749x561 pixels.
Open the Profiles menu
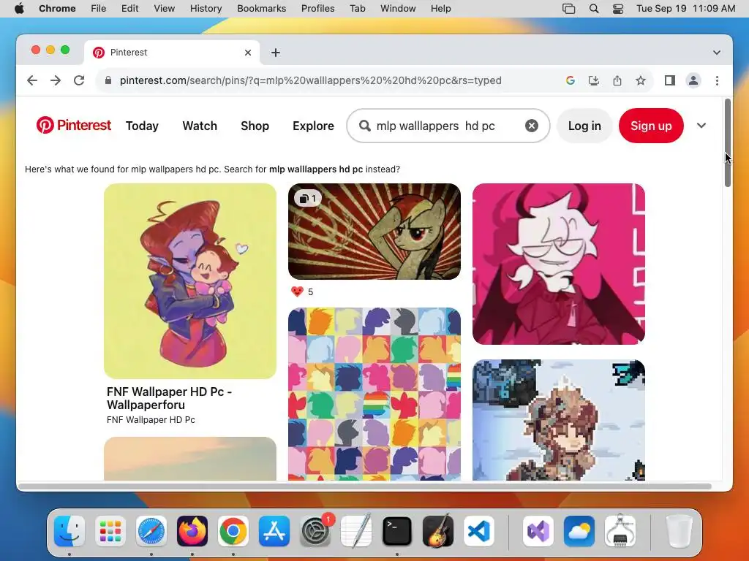click(x=317, y=9)
